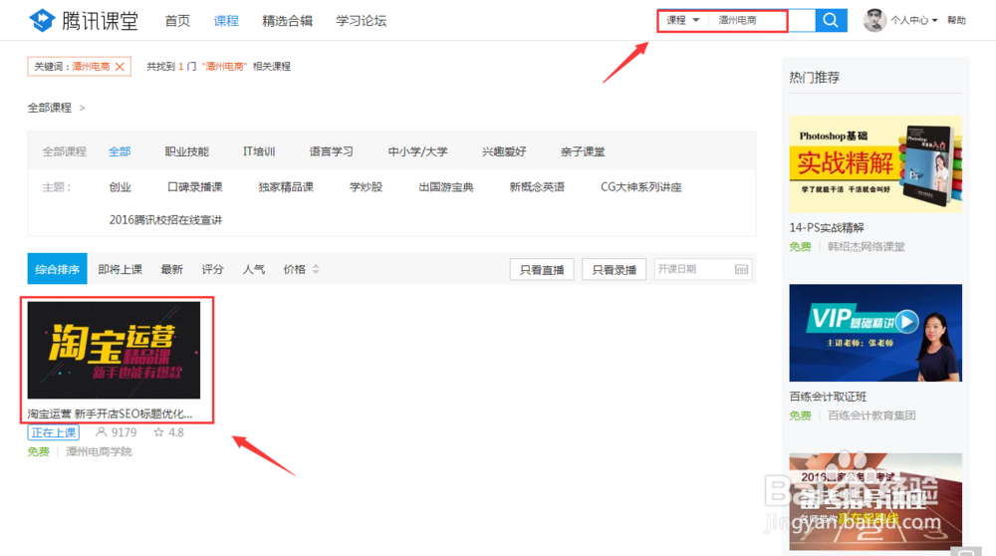Remove the 溧州电商 keyword filter
Screen dimensions: 996x556
pyautogui.click(x=120, y=67)
